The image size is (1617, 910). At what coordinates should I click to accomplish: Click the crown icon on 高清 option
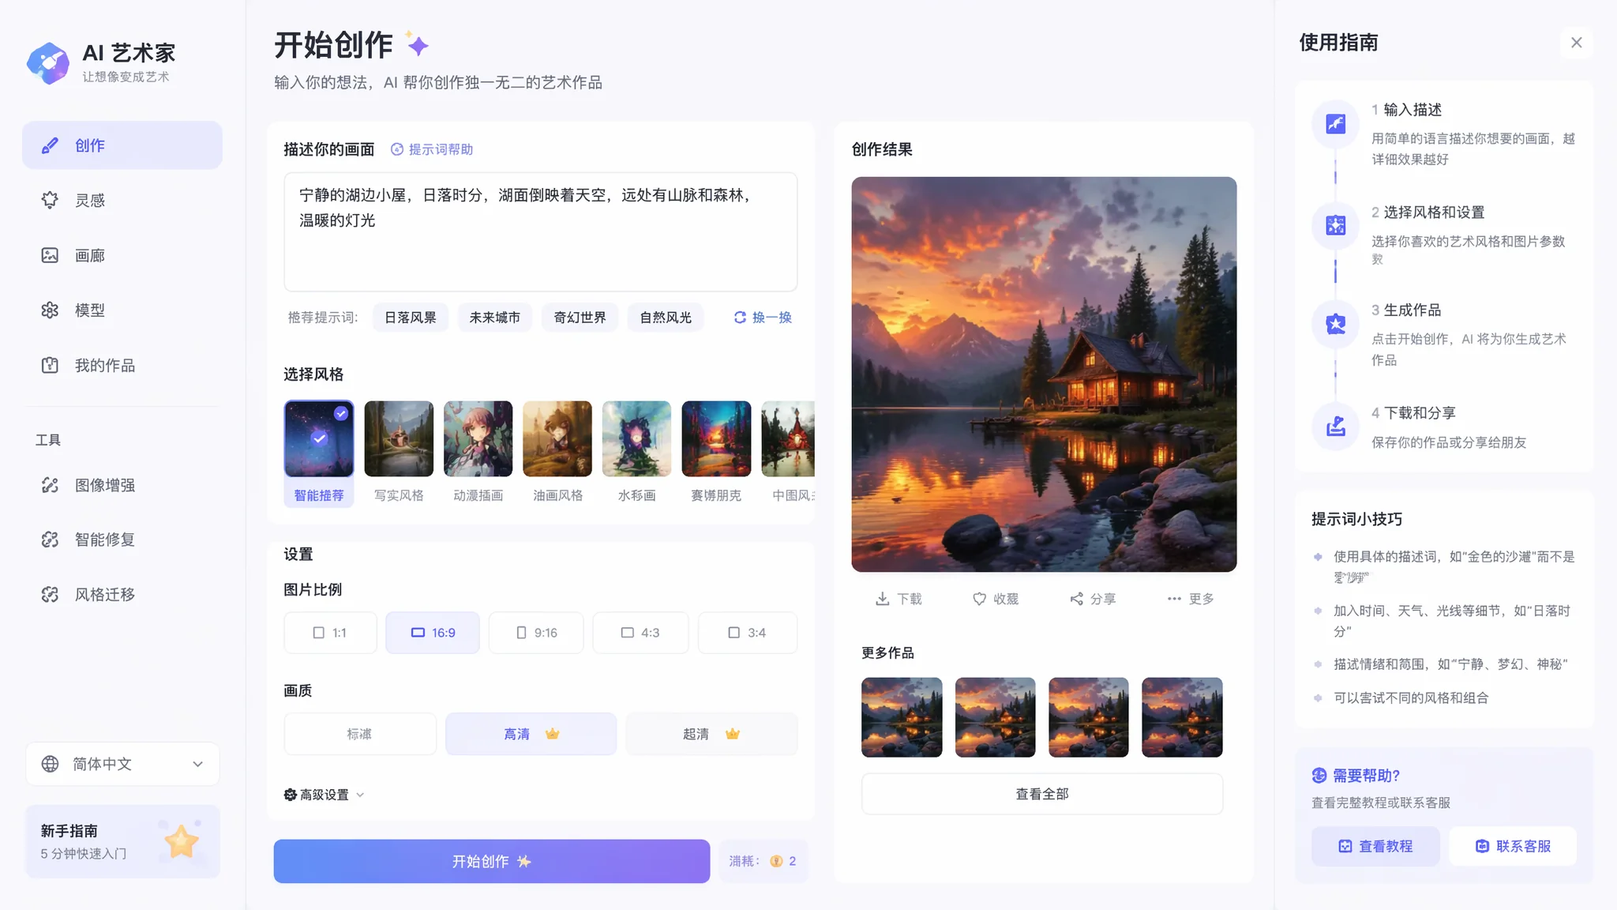pos(553,734)
